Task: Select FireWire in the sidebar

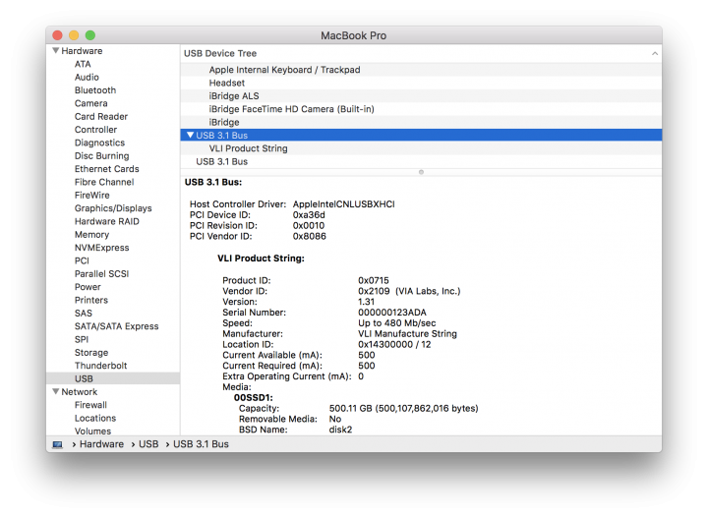Action: click(92, 195)
